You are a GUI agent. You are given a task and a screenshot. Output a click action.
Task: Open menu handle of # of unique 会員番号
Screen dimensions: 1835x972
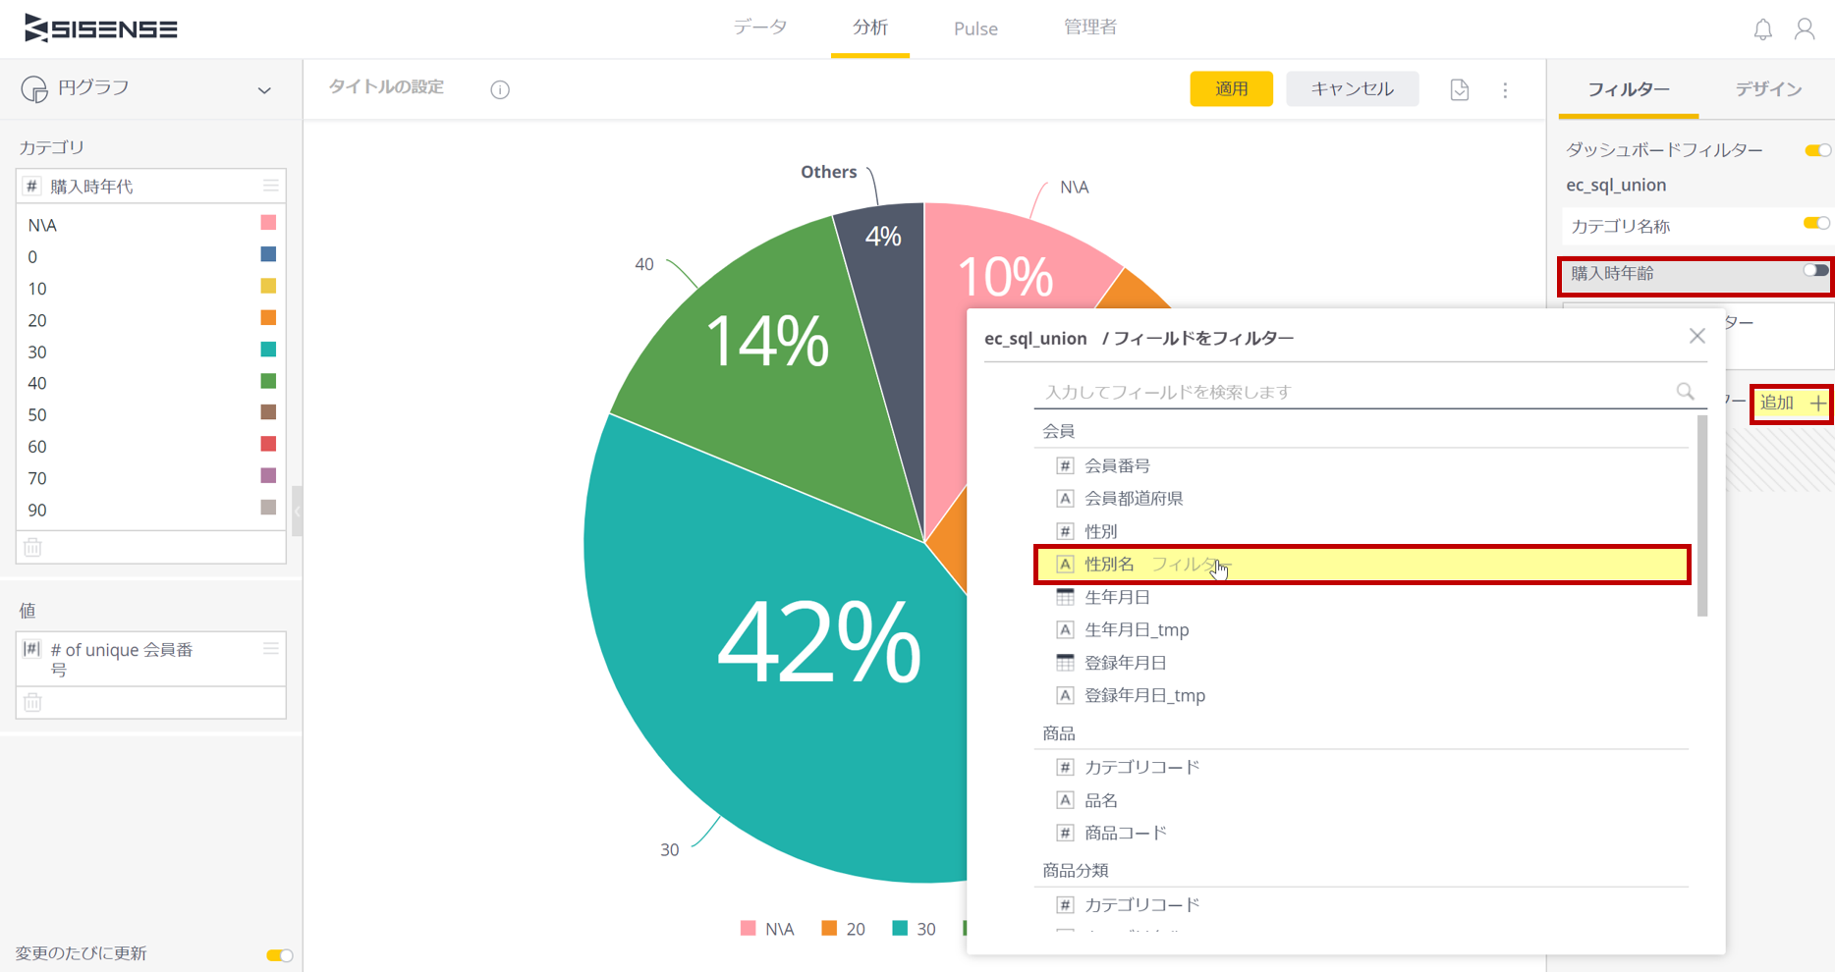coord(271,649)
